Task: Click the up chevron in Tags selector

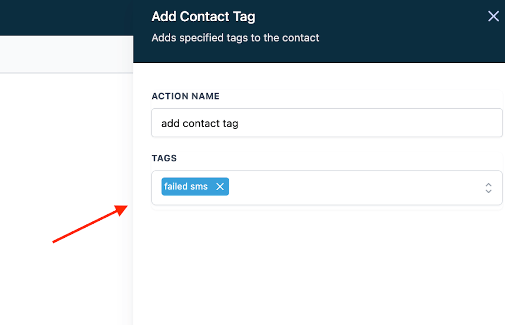Action: click(x=488, y=184)
